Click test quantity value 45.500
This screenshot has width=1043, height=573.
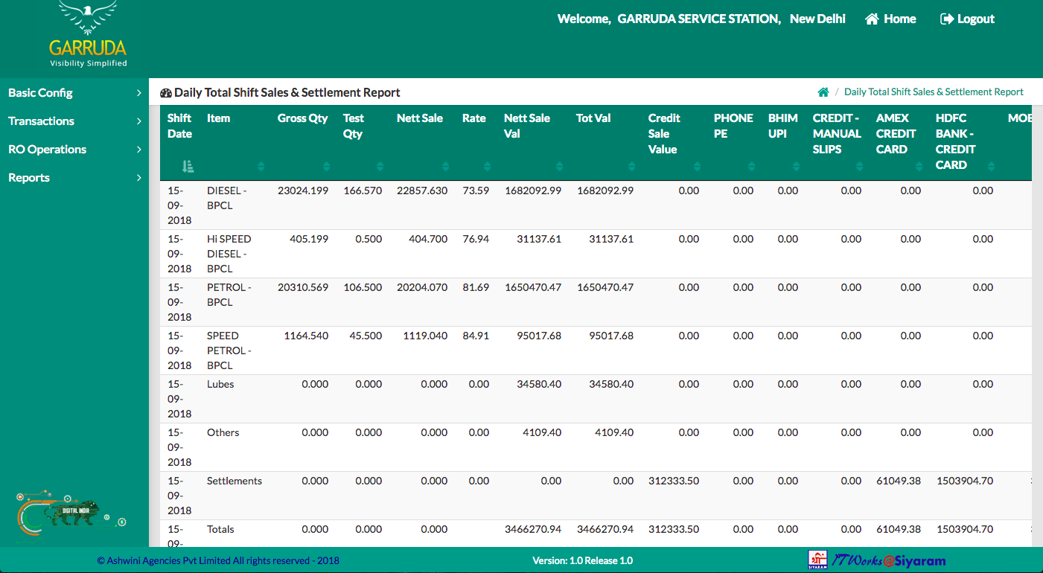coord(366,336)
